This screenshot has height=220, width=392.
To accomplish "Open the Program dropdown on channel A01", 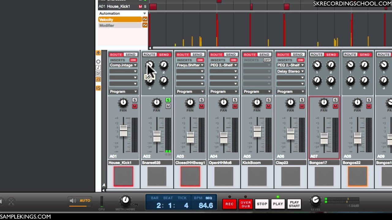I will pyautogui.click(x=123, y=92).
